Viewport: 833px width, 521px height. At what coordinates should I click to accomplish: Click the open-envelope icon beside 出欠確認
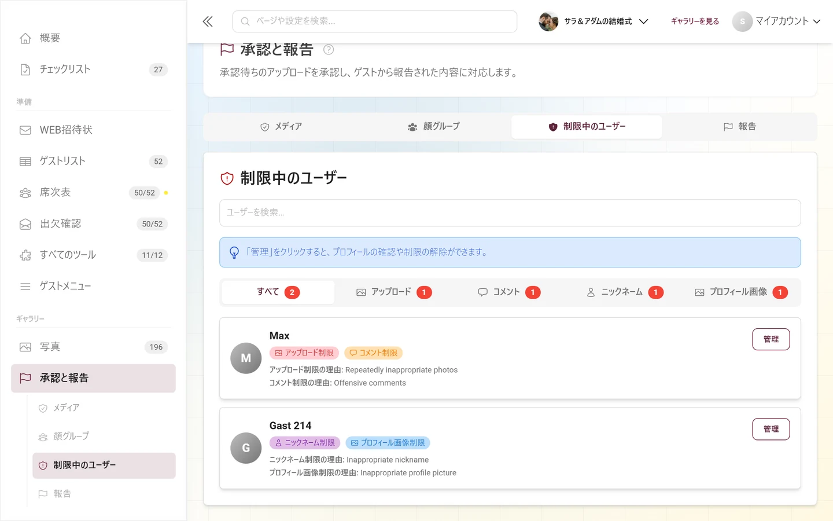(x=25, y=224)
